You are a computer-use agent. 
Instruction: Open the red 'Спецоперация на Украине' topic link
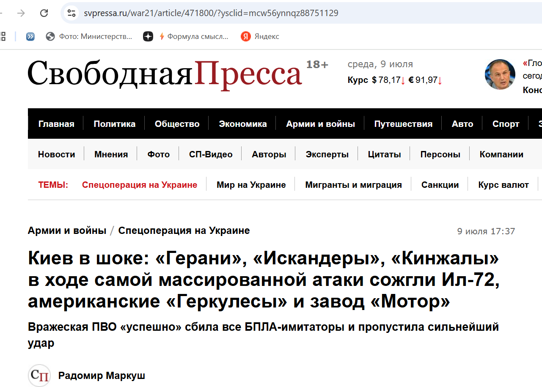point(140,185)
